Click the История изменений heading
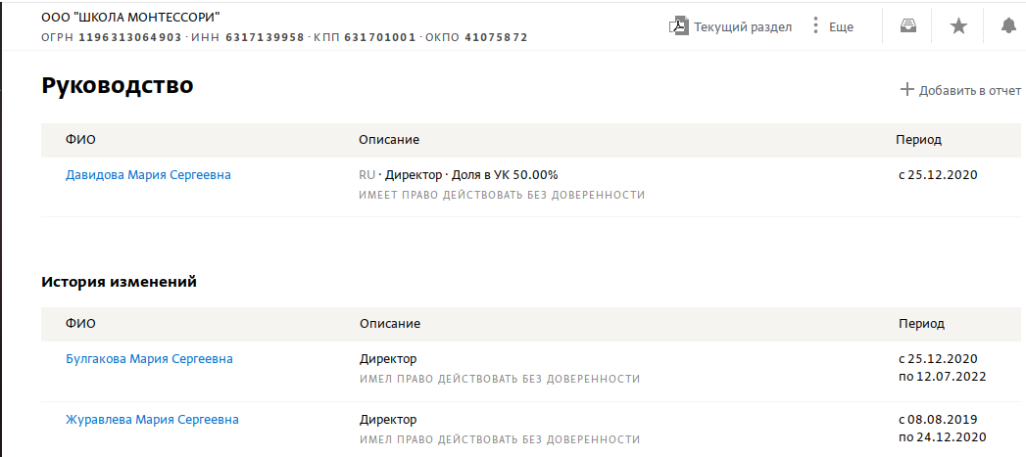 tap(120, 282)
